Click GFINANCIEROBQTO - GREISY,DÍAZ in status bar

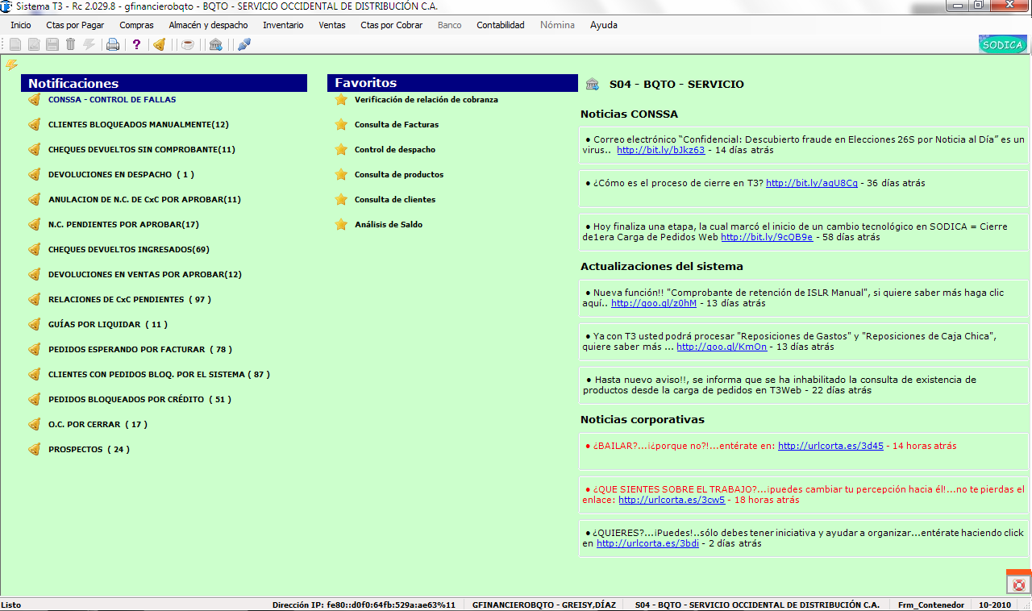[x=545, y=605]
